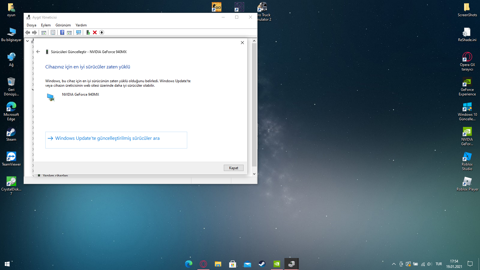Close the driver update dialog
Image resolution: width=480 pixels, height=270 pixels.
pos(242,43)
